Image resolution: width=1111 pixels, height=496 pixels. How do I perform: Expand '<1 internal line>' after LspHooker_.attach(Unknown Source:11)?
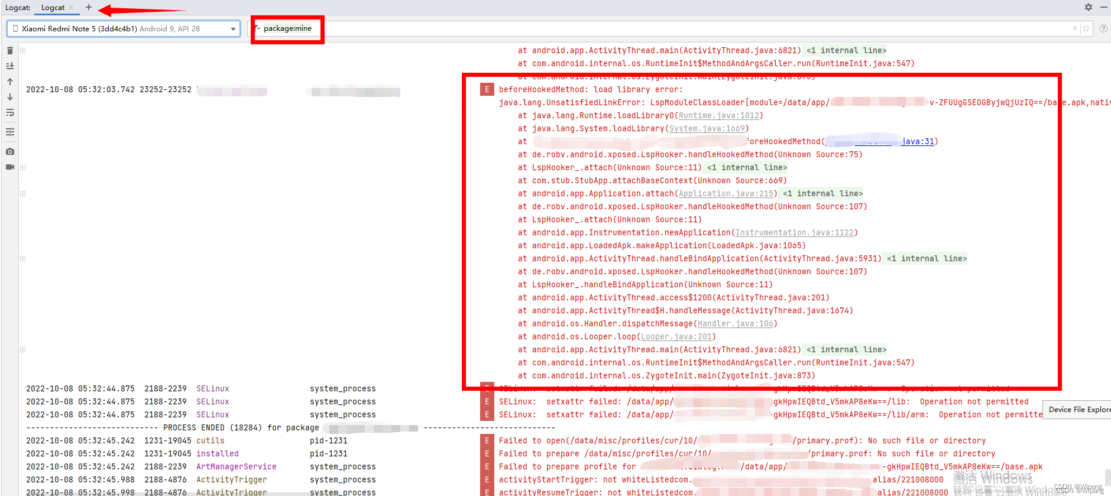(747, 167)
